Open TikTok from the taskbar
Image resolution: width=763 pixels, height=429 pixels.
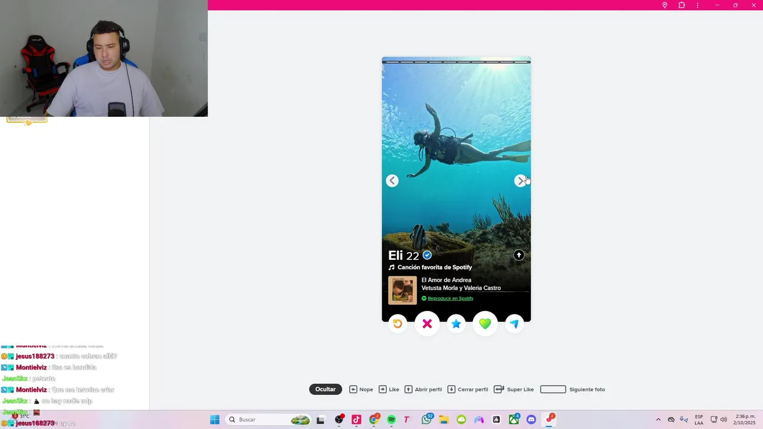tap(356, 419)
